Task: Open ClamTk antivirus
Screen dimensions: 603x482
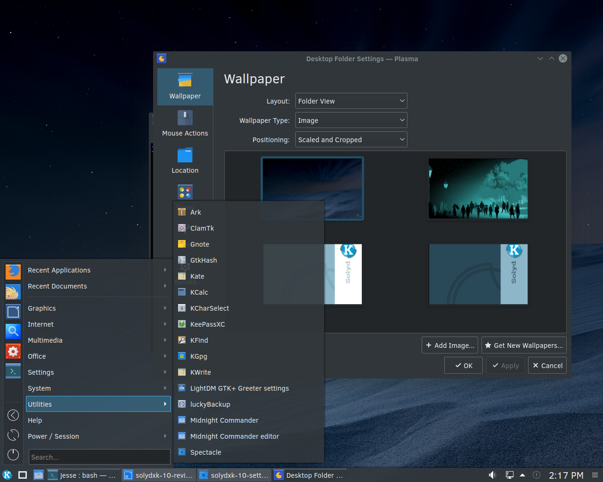Action: click(249, 228)
